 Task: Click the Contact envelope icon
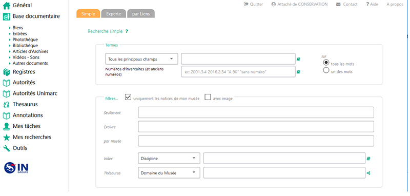click(338, 4)
